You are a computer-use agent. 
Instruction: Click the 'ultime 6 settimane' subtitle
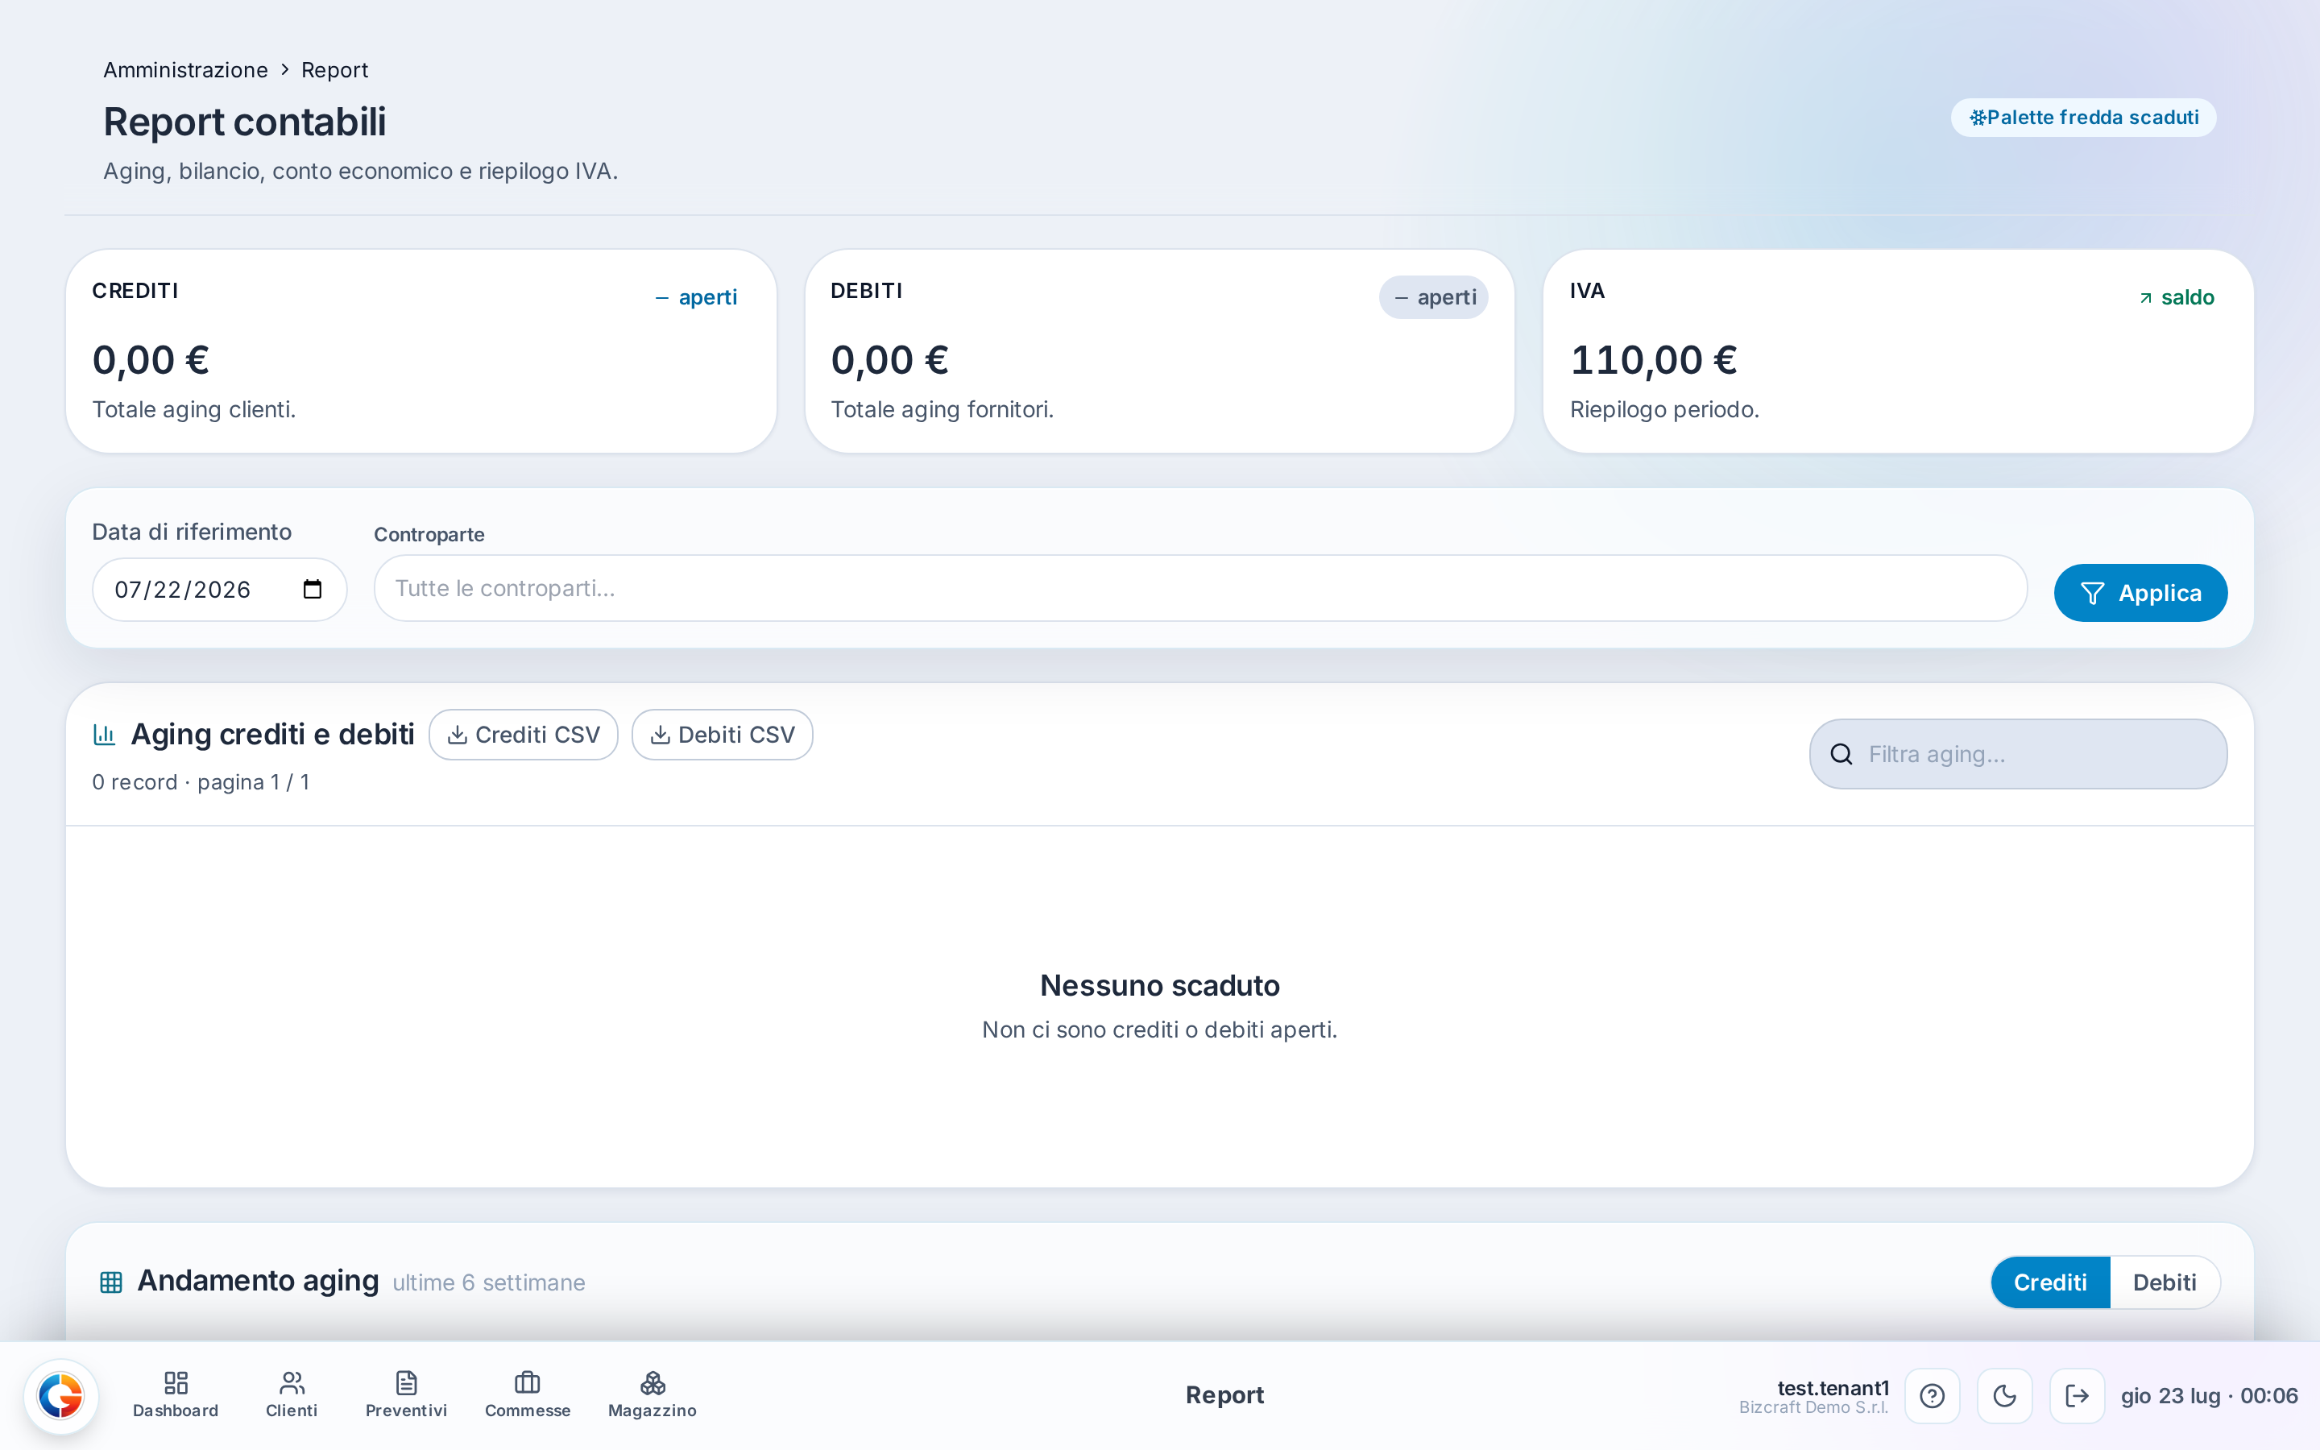pyautogui.click(x=489, y=1283)
